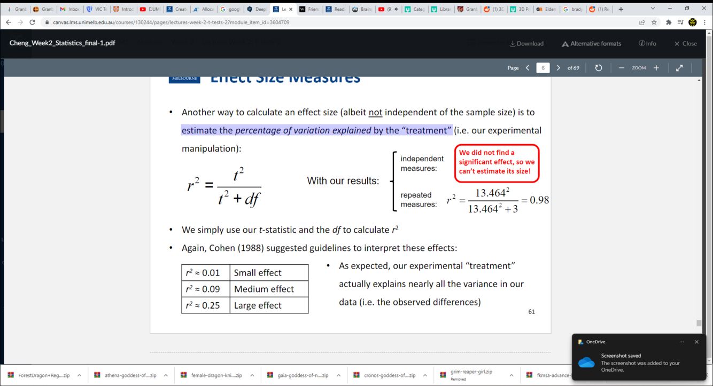Open ForestDragon+Reg zip download
Screen dimensions: 713x386
[x=38, y=375]
